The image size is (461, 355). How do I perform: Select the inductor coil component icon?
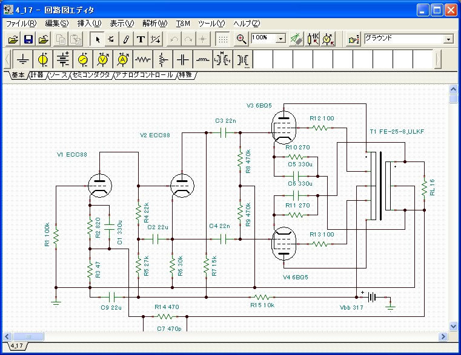coord(203,59)
